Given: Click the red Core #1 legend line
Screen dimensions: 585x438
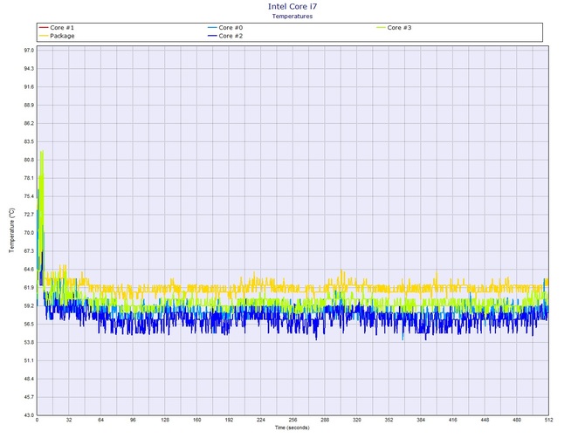Looking at the screenshot, I should (x=44, y=28).
